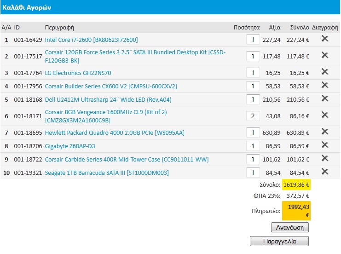Screen dimensions: 341x254
Task: Remove Seagate 1TB Barracuda with X icon
Action: 325,172
